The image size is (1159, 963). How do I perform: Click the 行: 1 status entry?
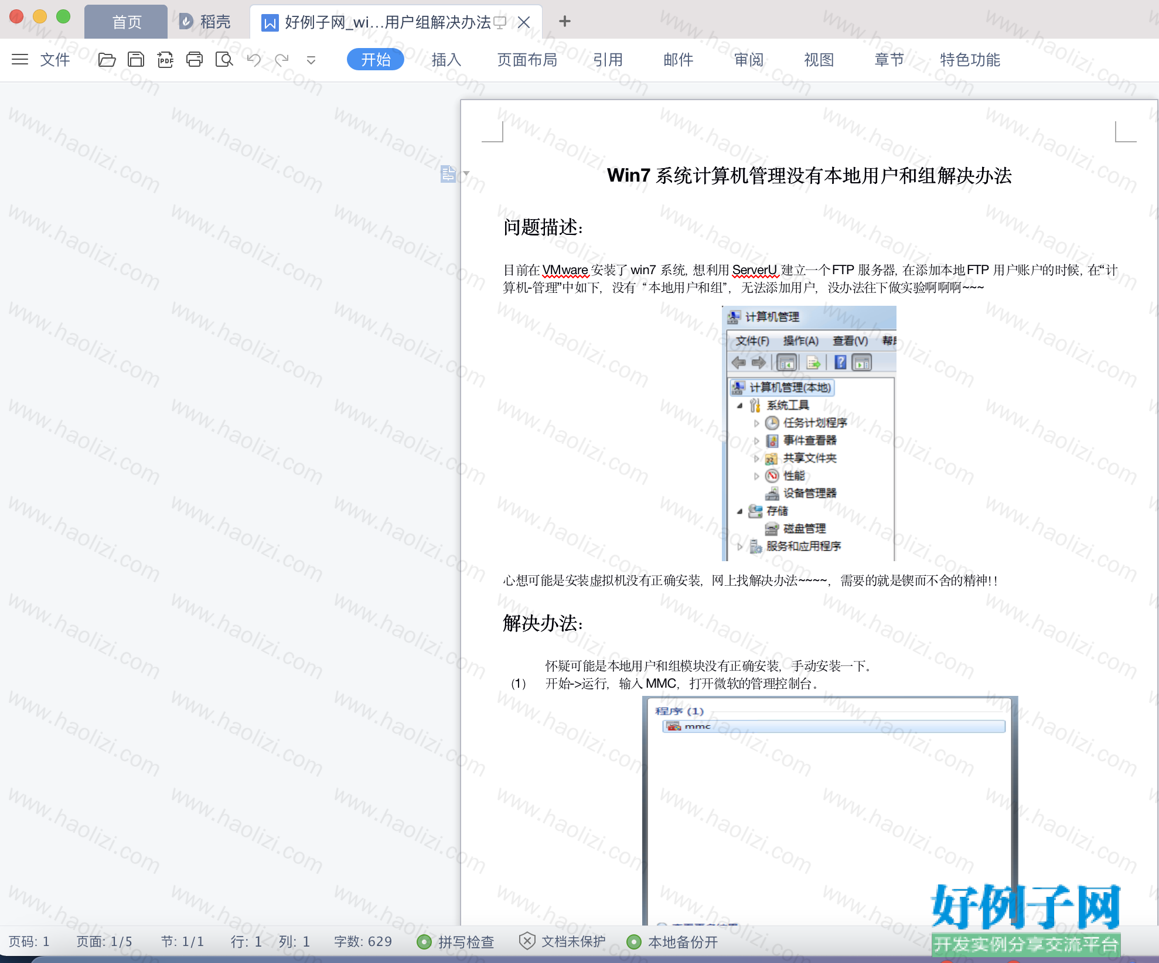246,941
